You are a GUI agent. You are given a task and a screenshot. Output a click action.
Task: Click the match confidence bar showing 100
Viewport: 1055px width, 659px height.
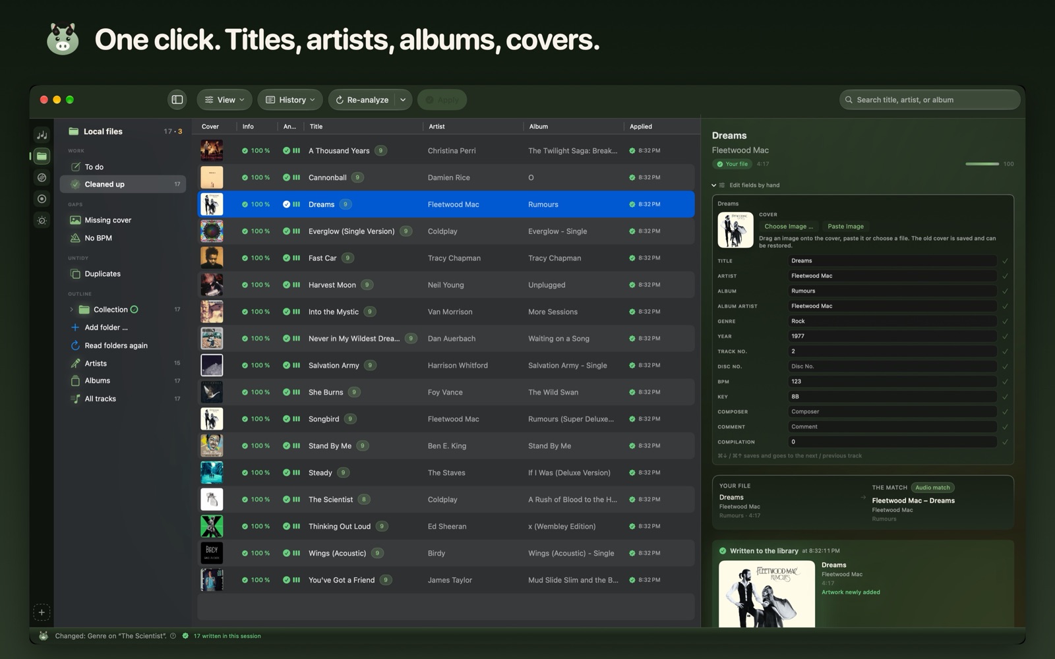coord(982,164)
